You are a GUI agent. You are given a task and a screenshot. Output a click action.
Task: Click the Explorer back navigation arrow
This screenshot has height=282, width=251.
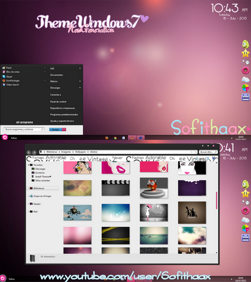[28, 152]
